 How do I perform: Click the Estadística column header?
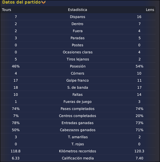click(x=78, y=10)
